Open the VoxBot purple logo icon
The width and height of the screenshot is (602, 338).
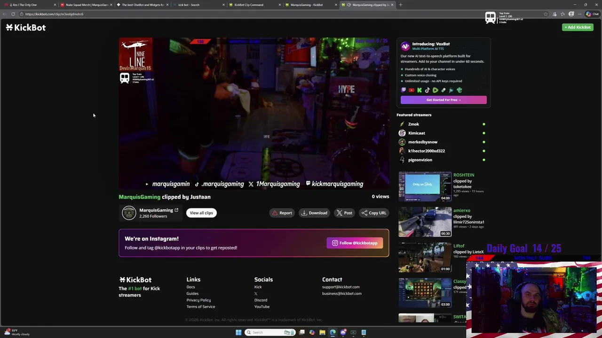tap(405, 46)
